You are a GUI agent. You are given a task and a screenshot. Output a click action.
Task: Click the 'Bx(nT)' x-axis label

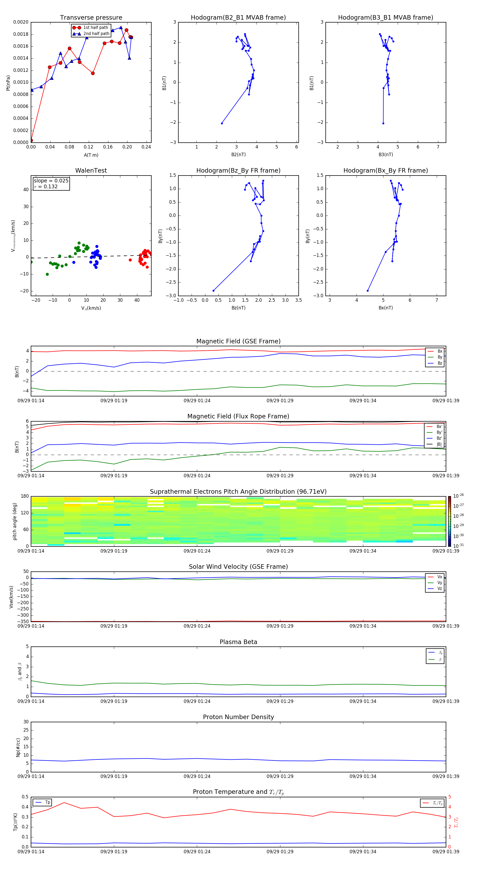click(386, 308)
